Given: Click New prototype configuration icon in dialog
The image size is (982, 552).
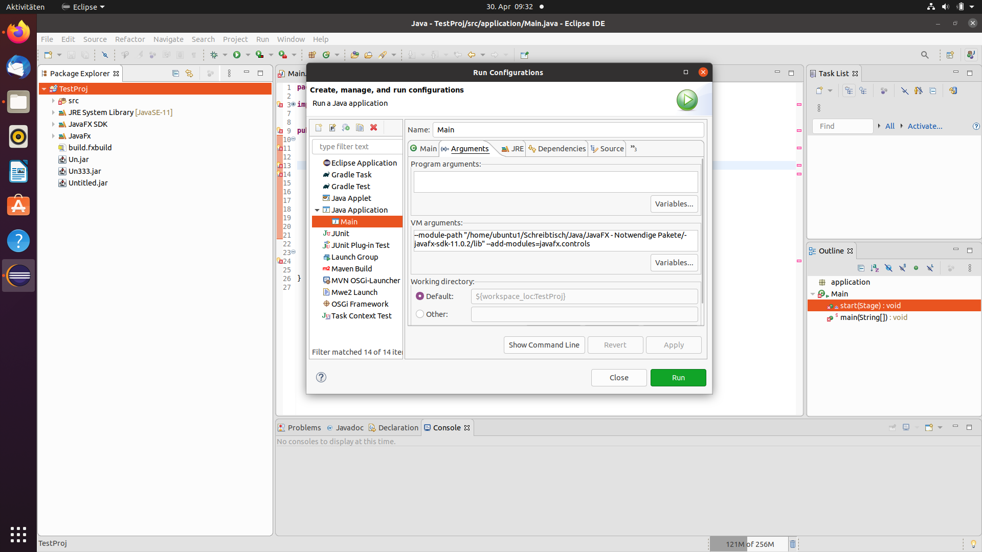Looking at the screenshot, I should click(332, 128).
